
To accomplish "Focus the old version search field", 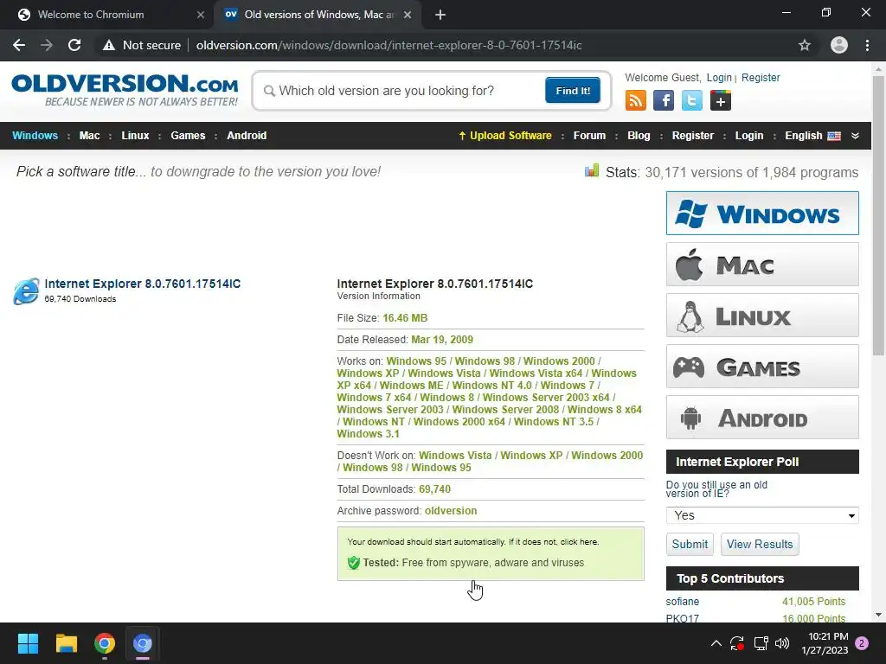I will 404,90.
